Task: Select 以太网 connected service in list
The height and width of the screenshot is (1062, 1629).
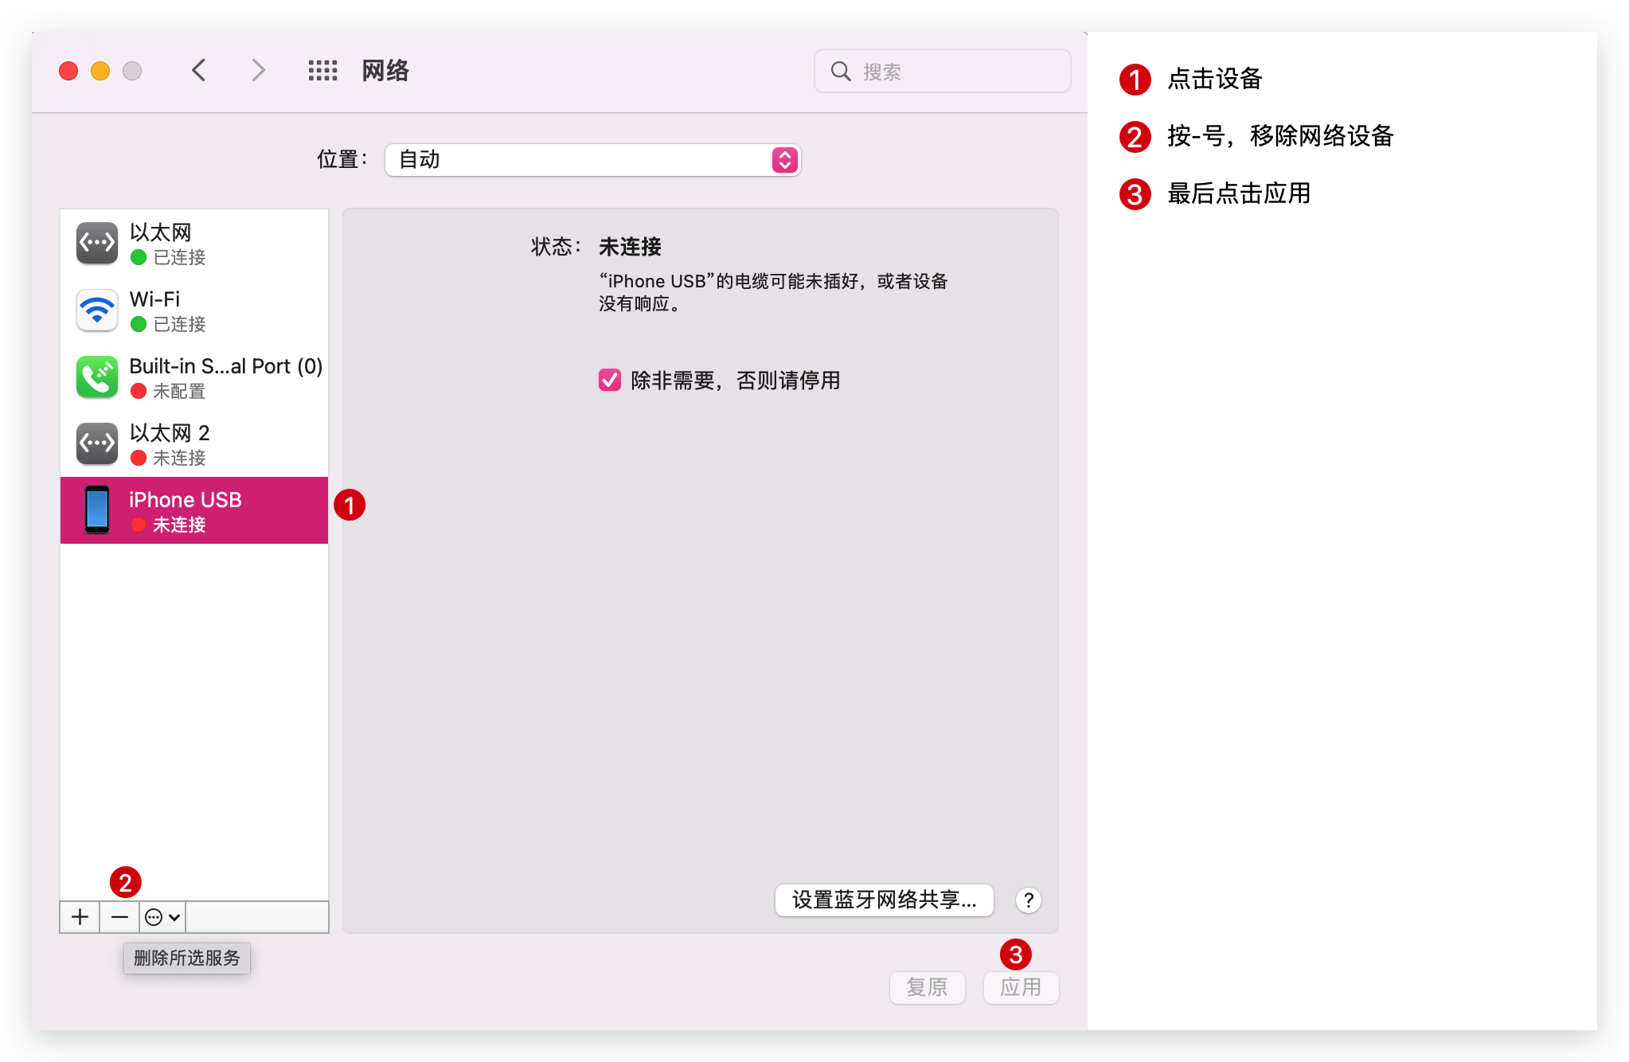Action: [194, 244]
